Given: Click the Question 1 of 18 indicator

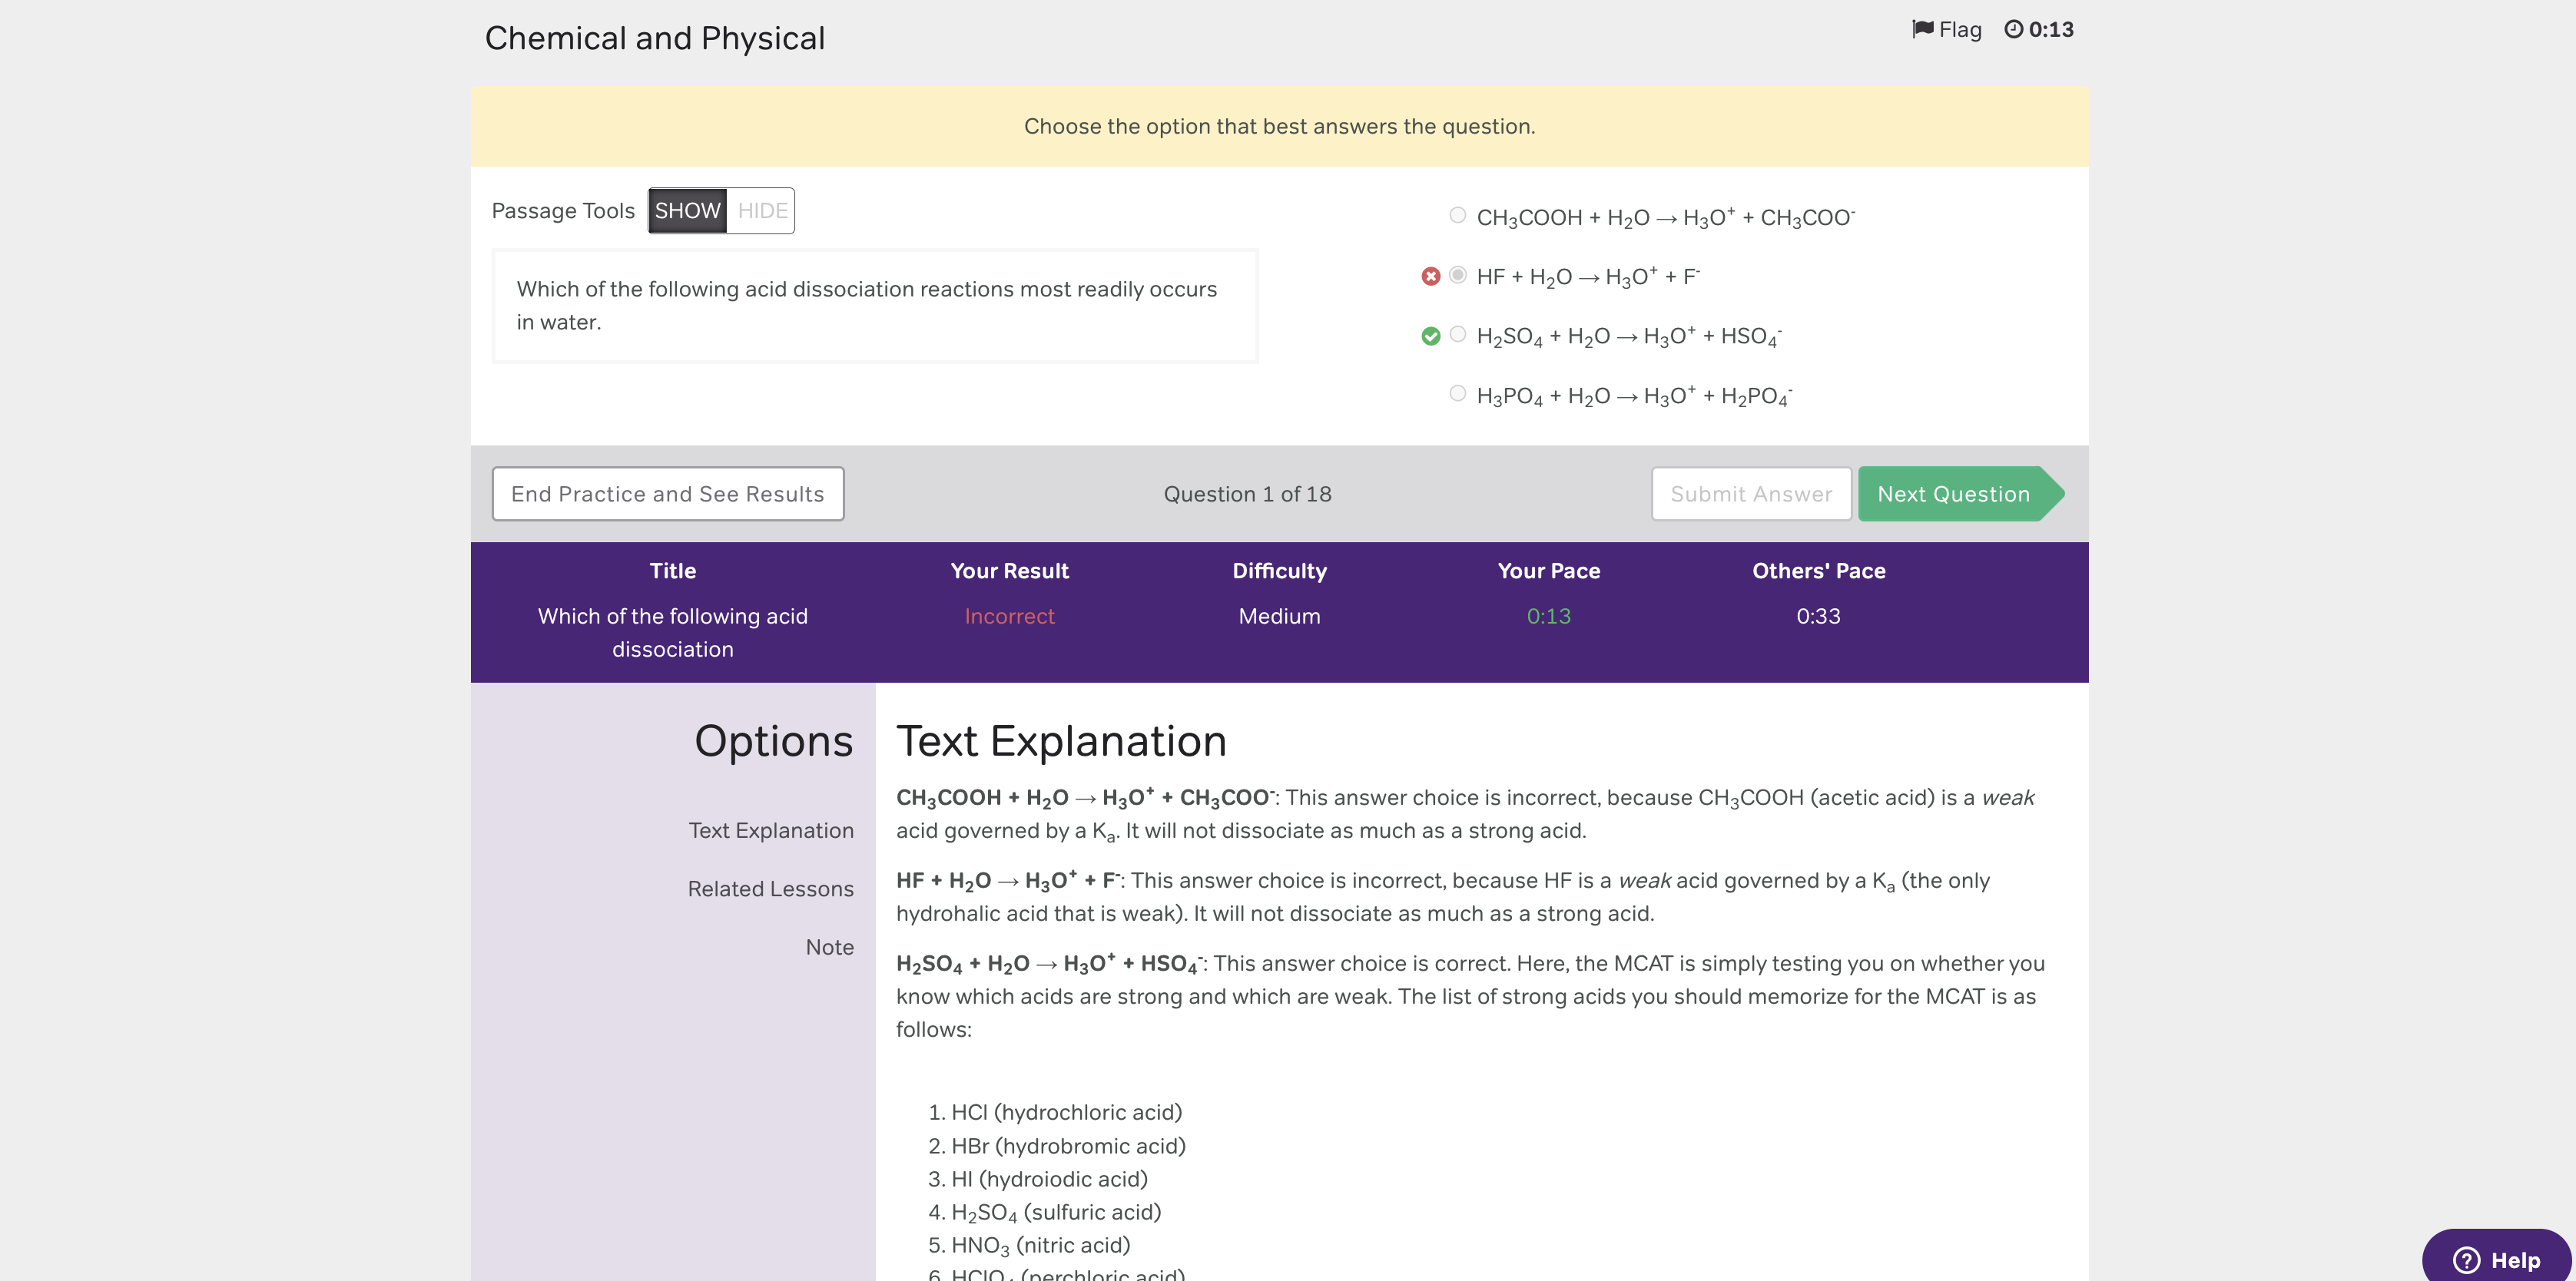Looking at the screenshot, I should coord(1247,494).
